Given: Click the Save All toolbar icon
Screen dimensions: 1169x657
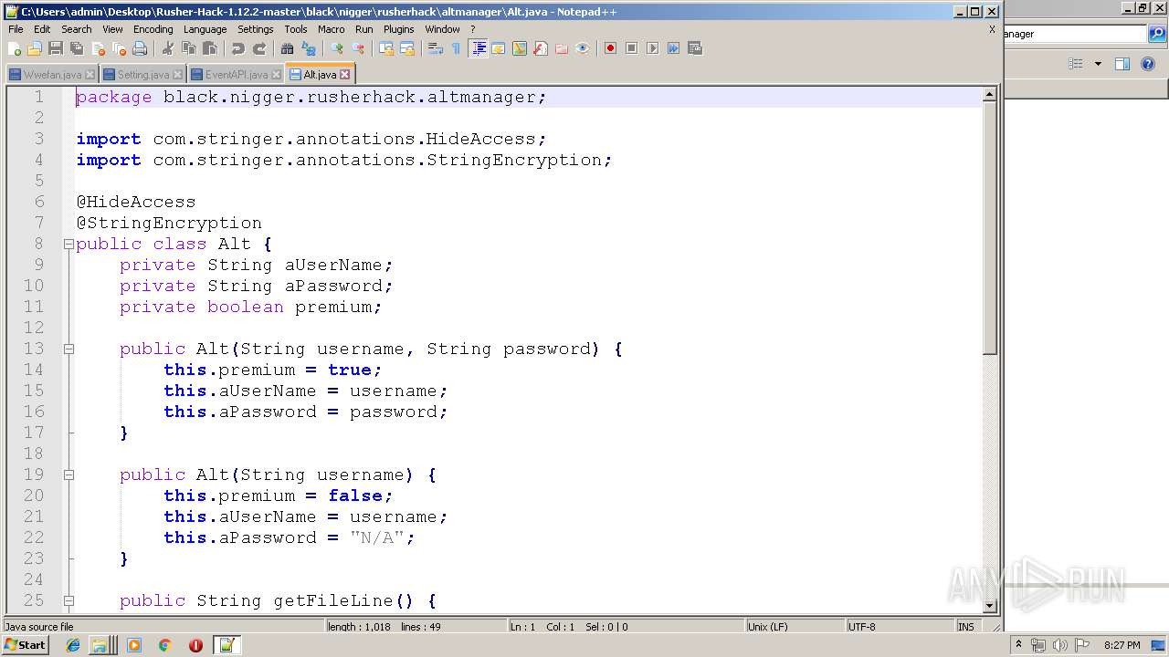Looking at the screenshot, I should tap(77, 48).
